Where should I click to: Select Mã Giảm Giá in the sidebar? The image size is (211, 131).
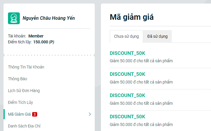click(19, 114)
